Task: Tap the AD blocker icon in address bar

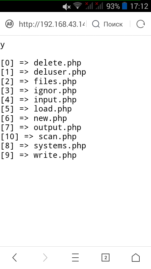Action: (x=9, y=24)
